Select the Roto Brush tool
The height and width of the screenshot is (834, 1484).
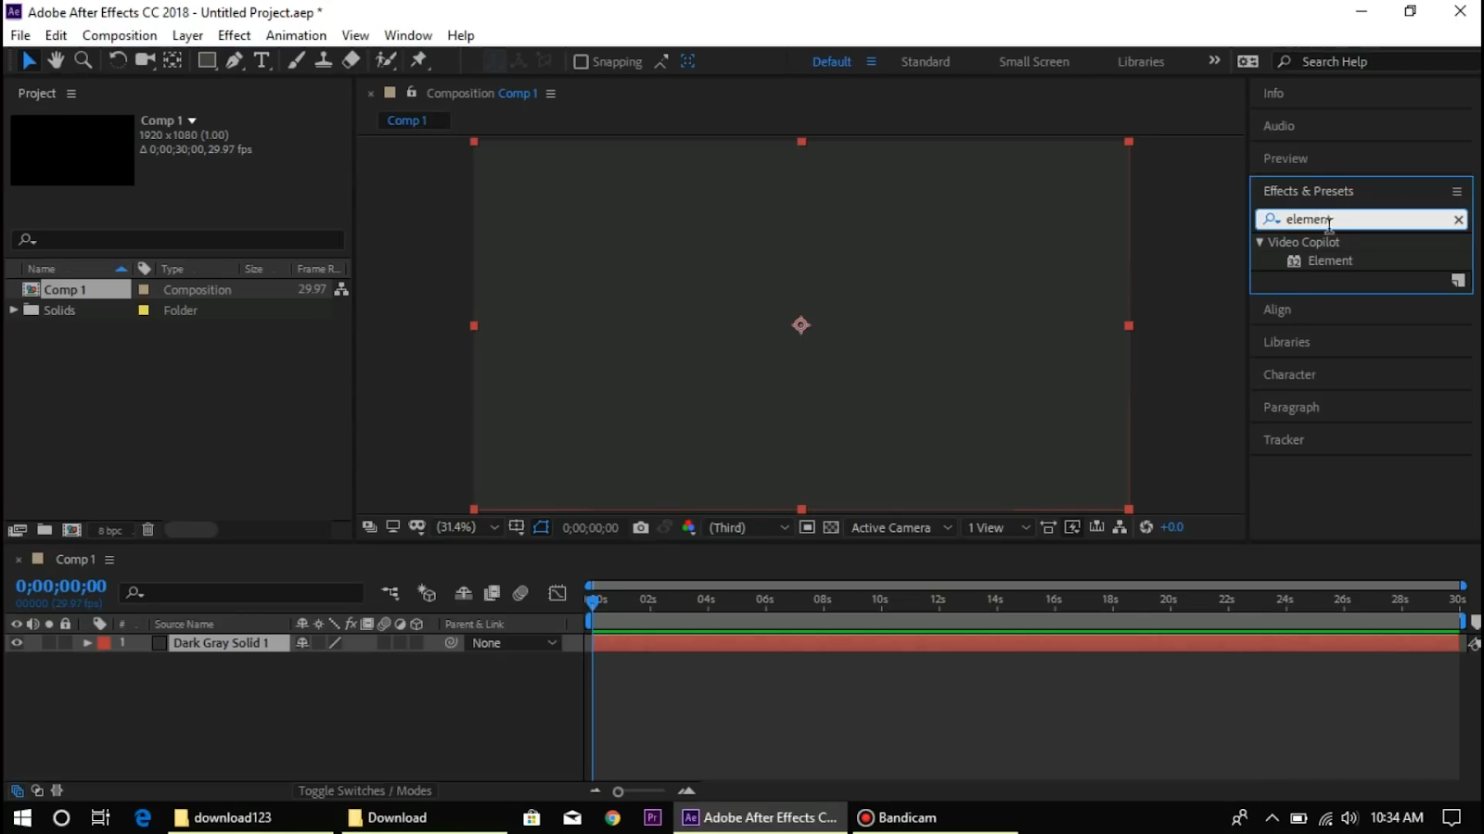tap(386, 61)
